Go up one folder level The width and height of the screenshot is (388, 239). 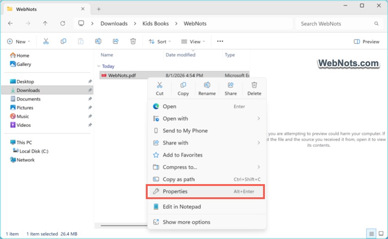(45, 24)
